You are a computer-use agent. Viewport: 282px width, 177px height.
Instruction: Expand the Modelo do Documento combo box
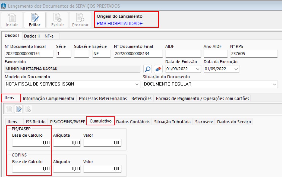tap(137, 84)
